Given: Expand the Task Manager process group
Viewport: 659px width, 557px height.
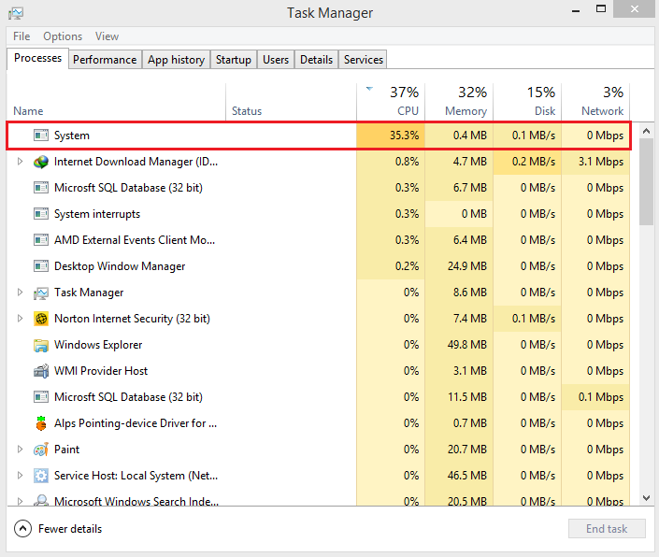Looking at the screenshot, I should coord(20,293).
